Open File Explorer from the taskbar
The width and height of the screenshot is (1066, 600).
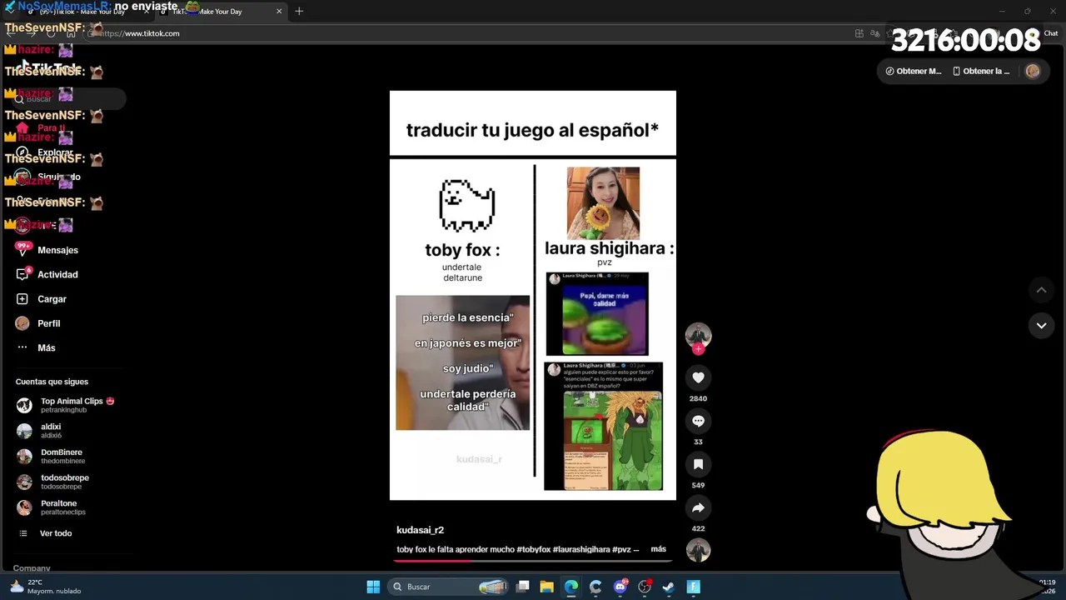click(546, 587)
